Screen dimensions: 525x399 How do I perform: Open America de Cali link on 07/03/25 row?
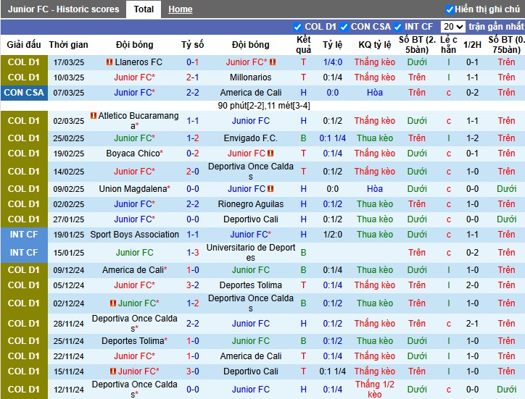pyautogui.click(x=250, y=93)
